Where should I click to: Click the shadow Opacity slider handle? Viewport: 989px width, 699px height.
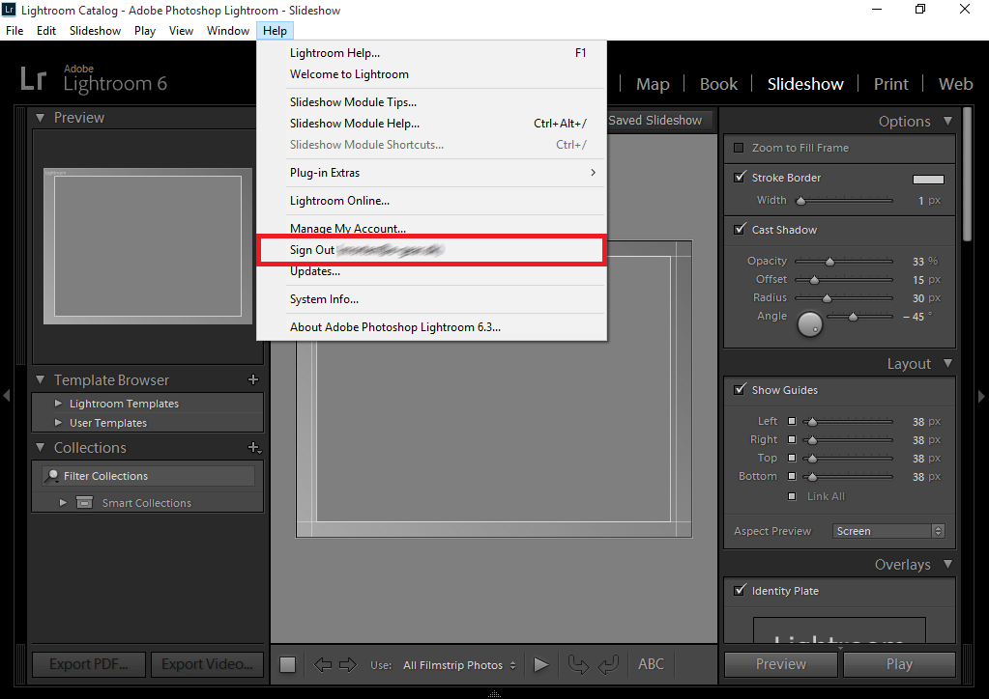(x=830, y=261)
